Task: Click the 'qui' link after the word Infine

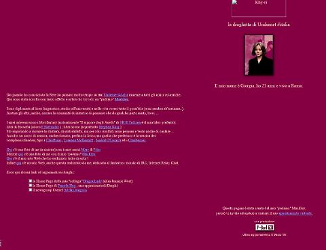Action: [x=19, y=163]
